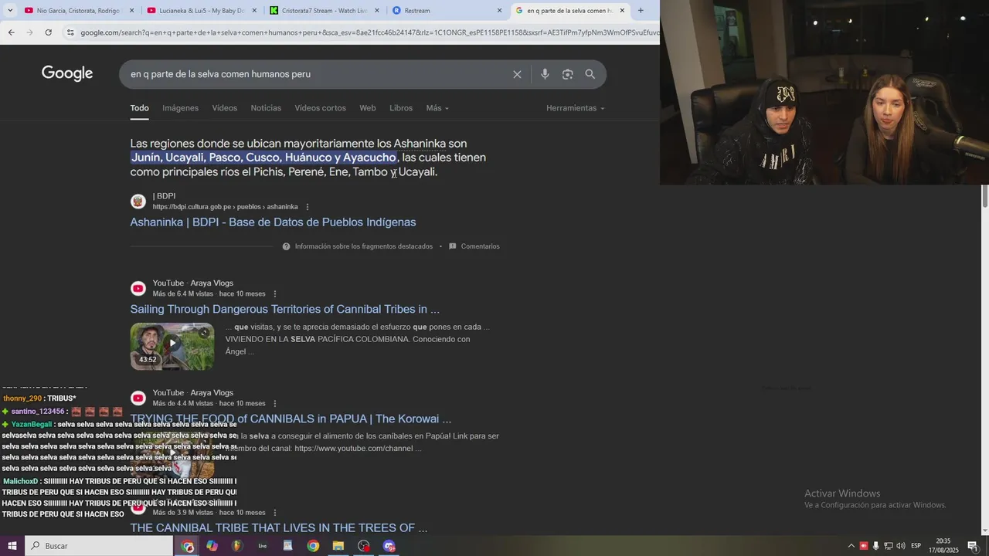
Task: Open the Ashaninka BDPI result link
Action: pos(273,222)
